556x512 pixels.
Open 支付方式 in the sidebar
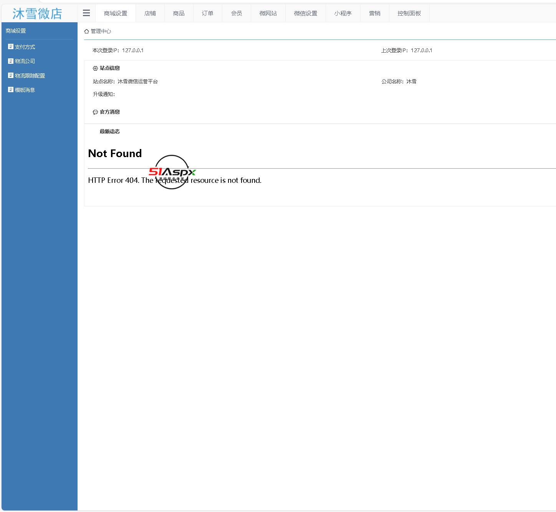coord(25,47)
